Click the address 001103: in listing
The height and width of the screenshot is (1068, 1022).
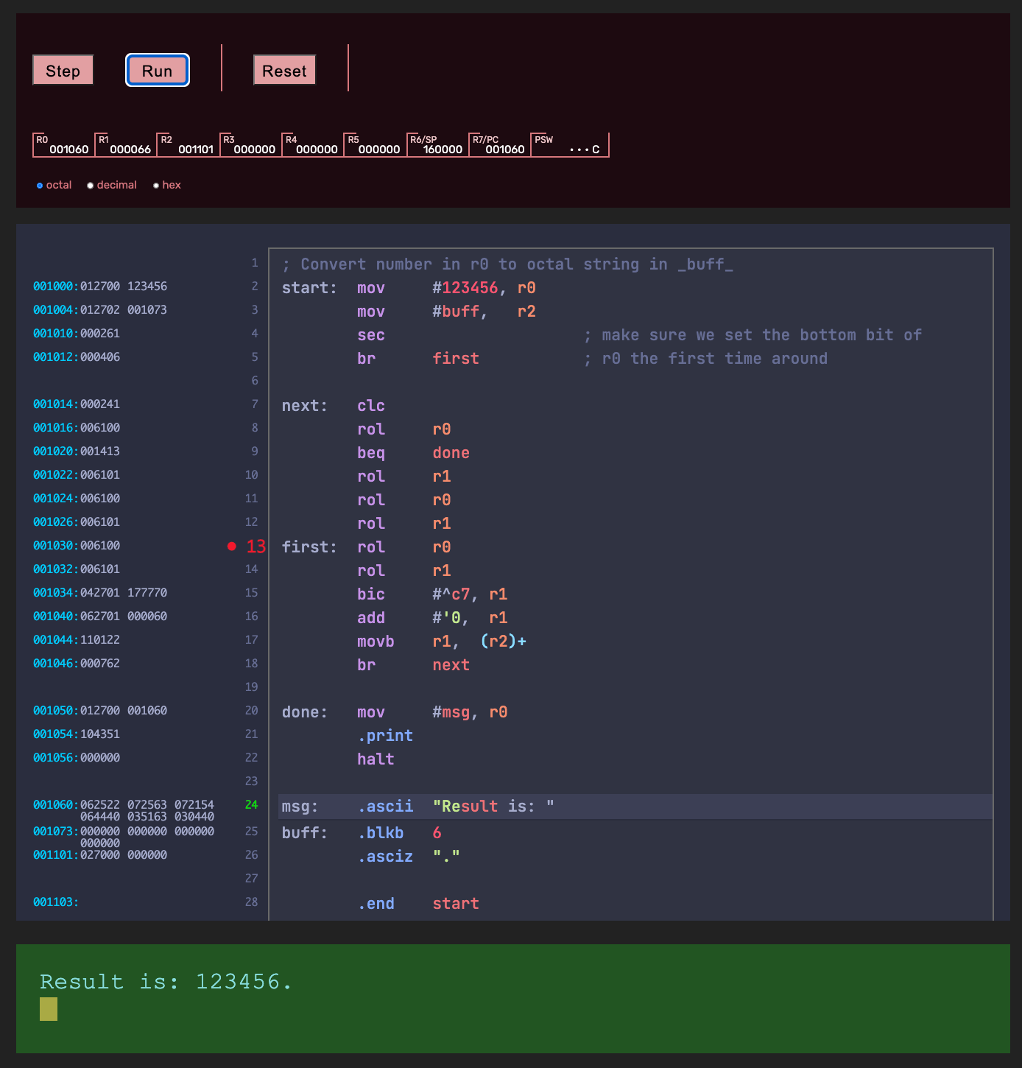(x=56, y=902)
